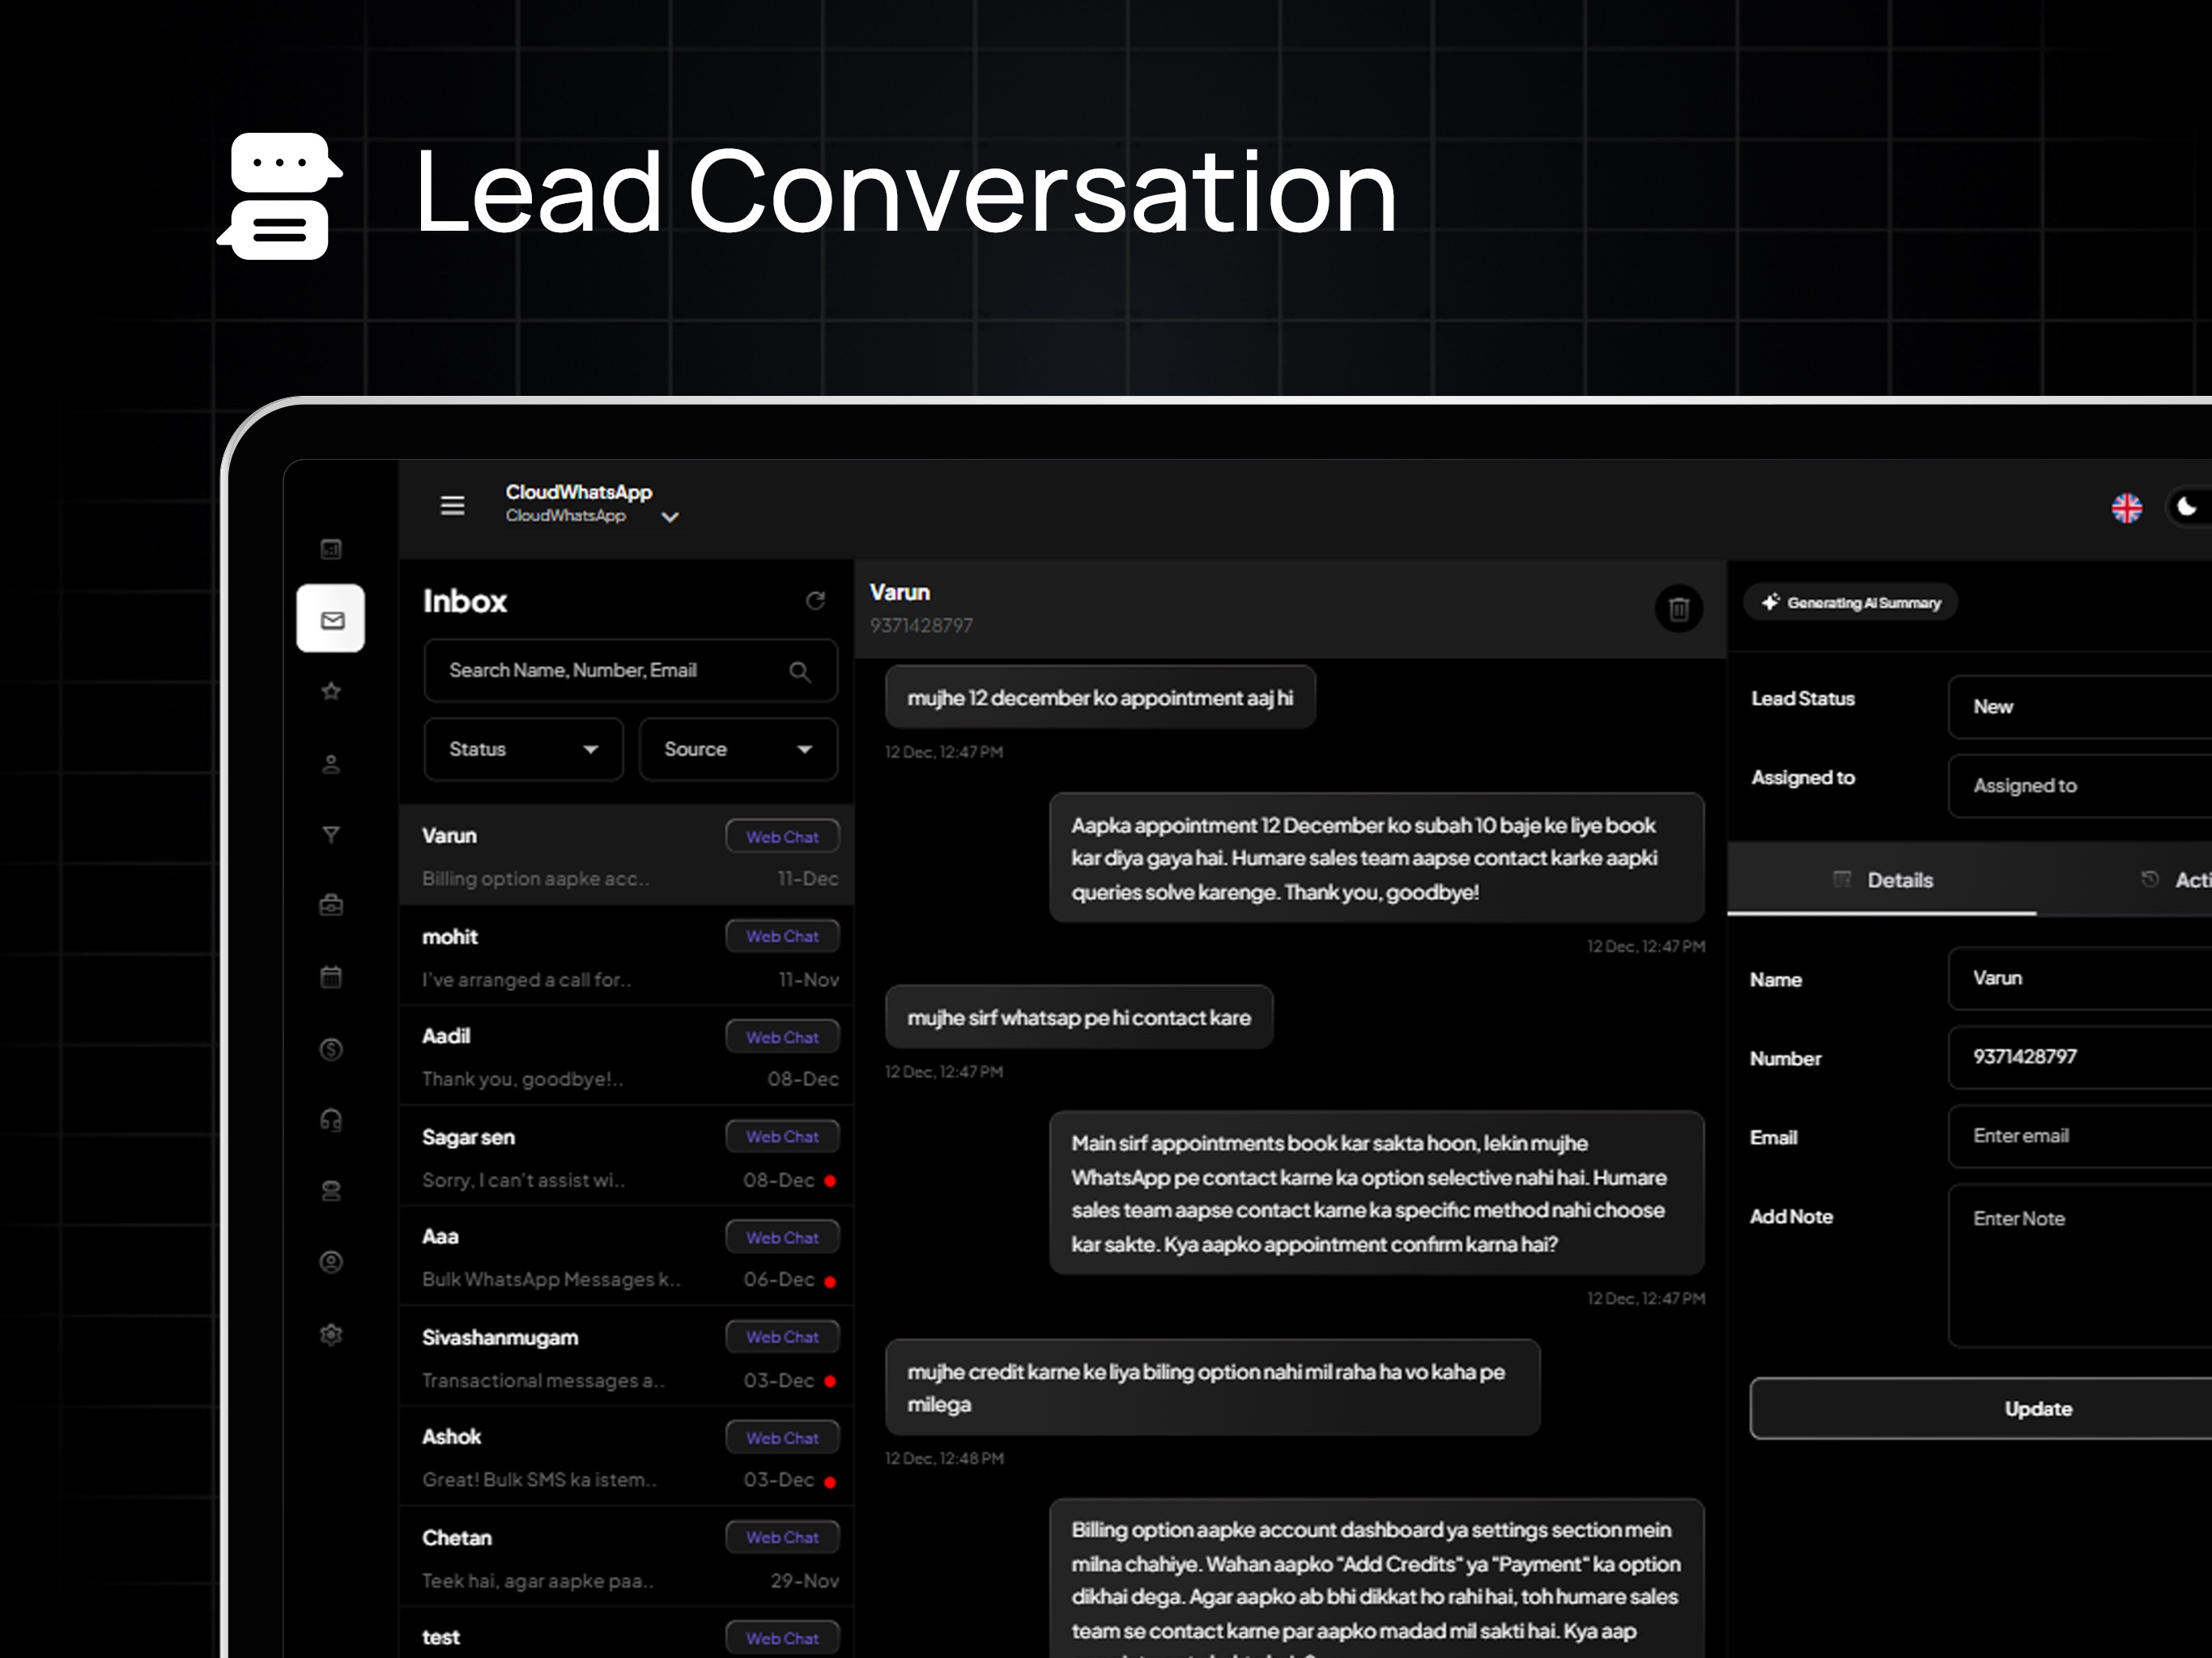2212x1658 pixels.
Task: Open the Assigned to dropdown
Action: click(x=2080, y=786)
